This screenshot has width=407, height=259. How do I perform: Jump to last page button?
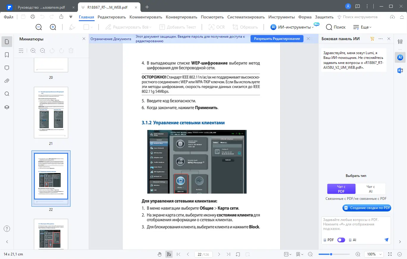coord(228,254)
